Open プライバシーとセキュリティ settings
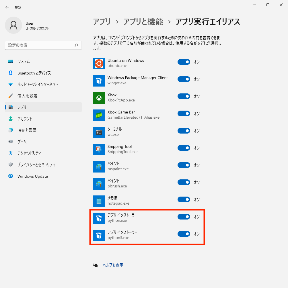 tap(36, 165)
